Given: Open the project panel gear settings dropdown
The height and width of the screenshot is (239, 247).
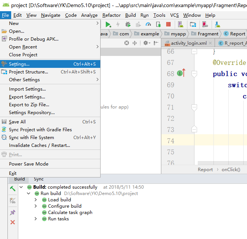Looking at the screenshot, I should pyautogui.click(x=147, y=43).
